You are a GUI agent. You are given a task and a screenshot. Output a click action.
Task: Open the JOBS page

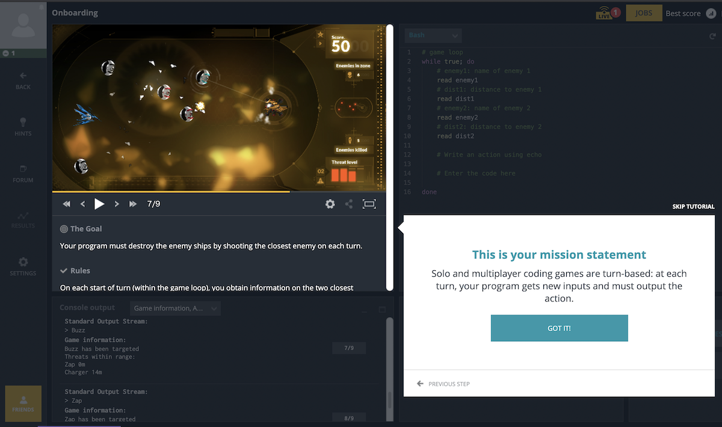point(644,13)
